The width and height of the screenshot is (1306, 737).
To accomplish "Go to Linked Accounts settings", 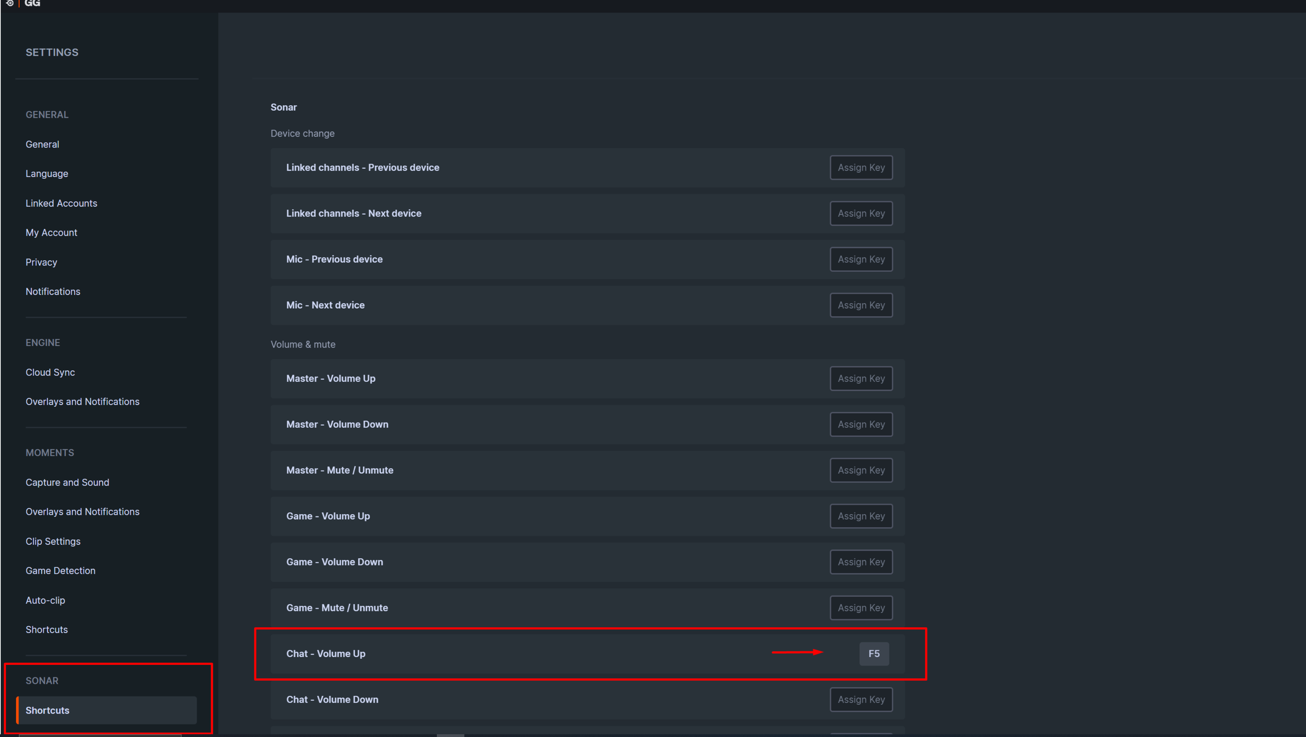I will coord(61,203).
